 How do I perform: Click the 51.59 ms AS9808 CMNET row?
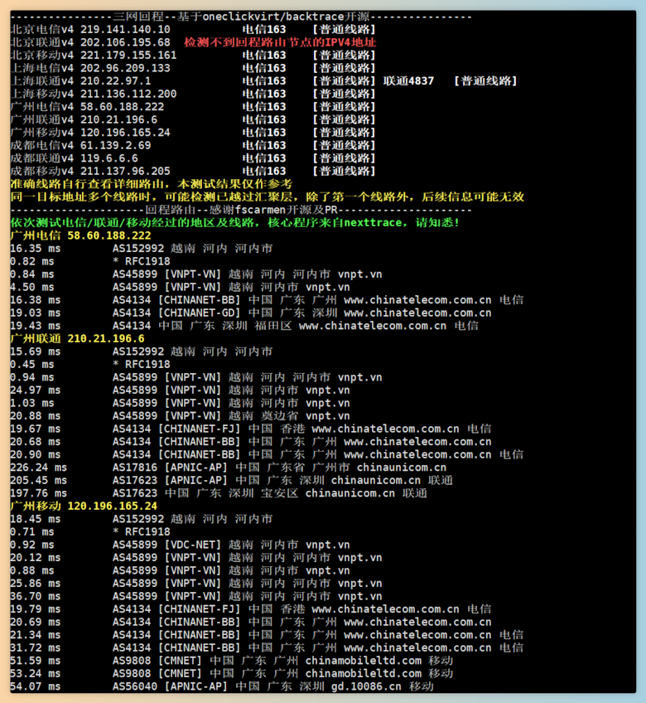point(232,661)
